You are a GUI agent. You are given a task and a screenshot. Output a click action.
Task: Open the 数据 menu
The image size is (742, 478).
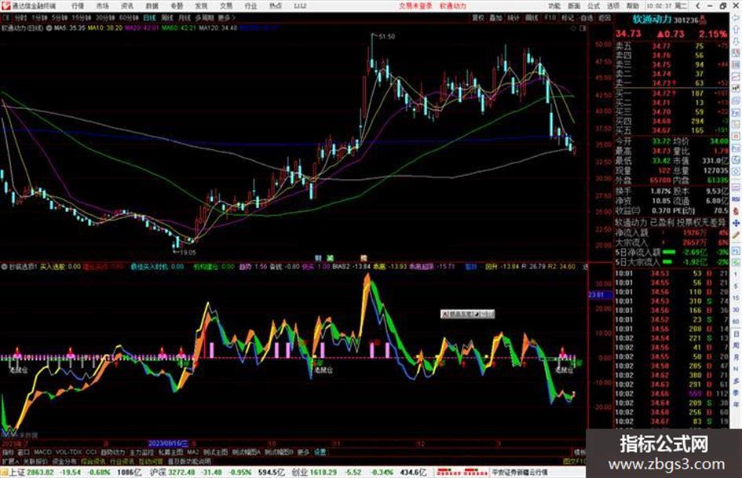(x=152, y=5)
